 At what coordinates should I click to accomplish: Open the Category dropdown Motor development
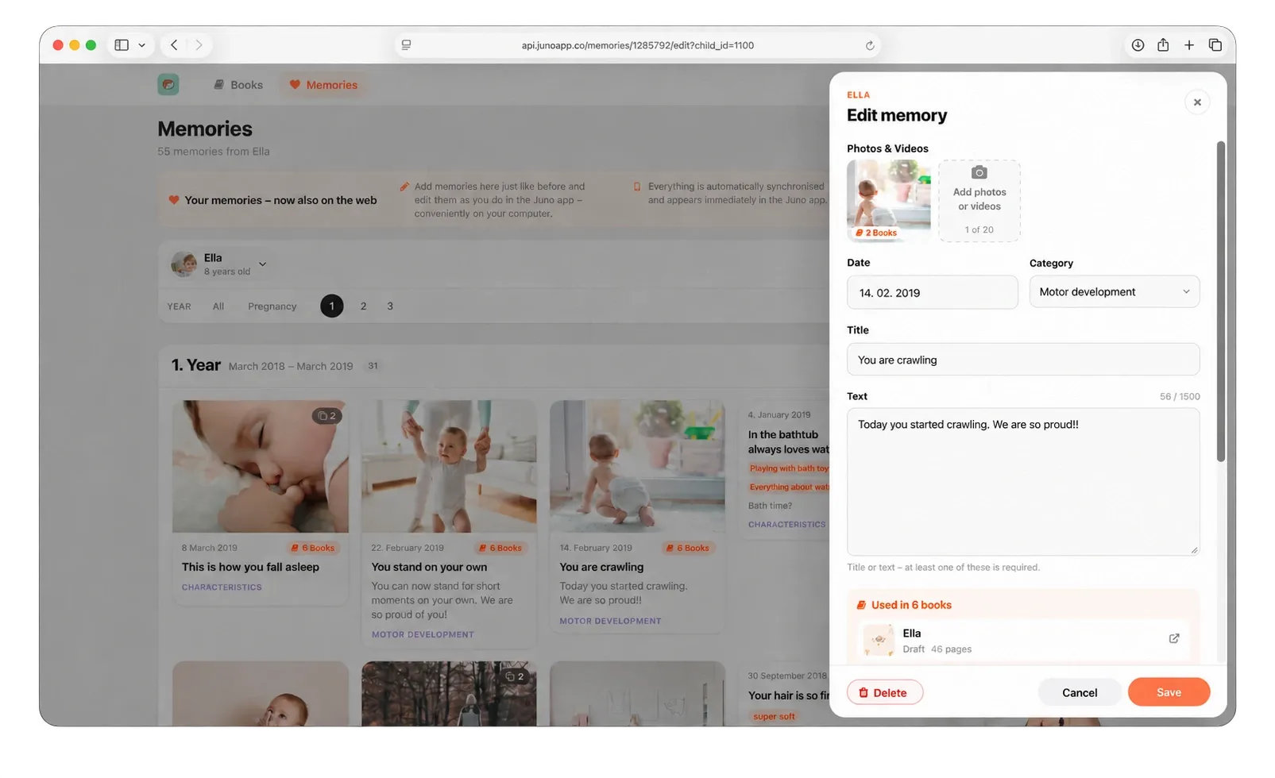[x=1114, y=292]
